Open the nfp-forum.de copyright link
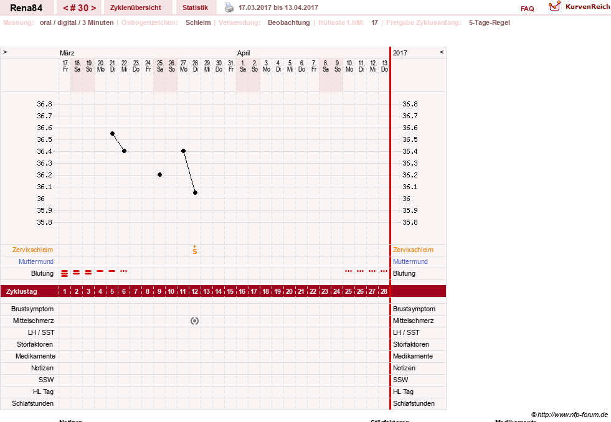This screenshot has width=611, height=422. pyautogui.click(x=569, y=415)
